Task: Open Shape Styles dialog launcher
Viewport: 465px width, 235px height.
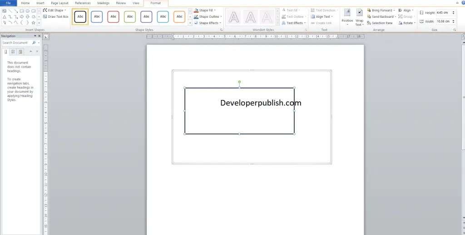Action: [221, 30]
